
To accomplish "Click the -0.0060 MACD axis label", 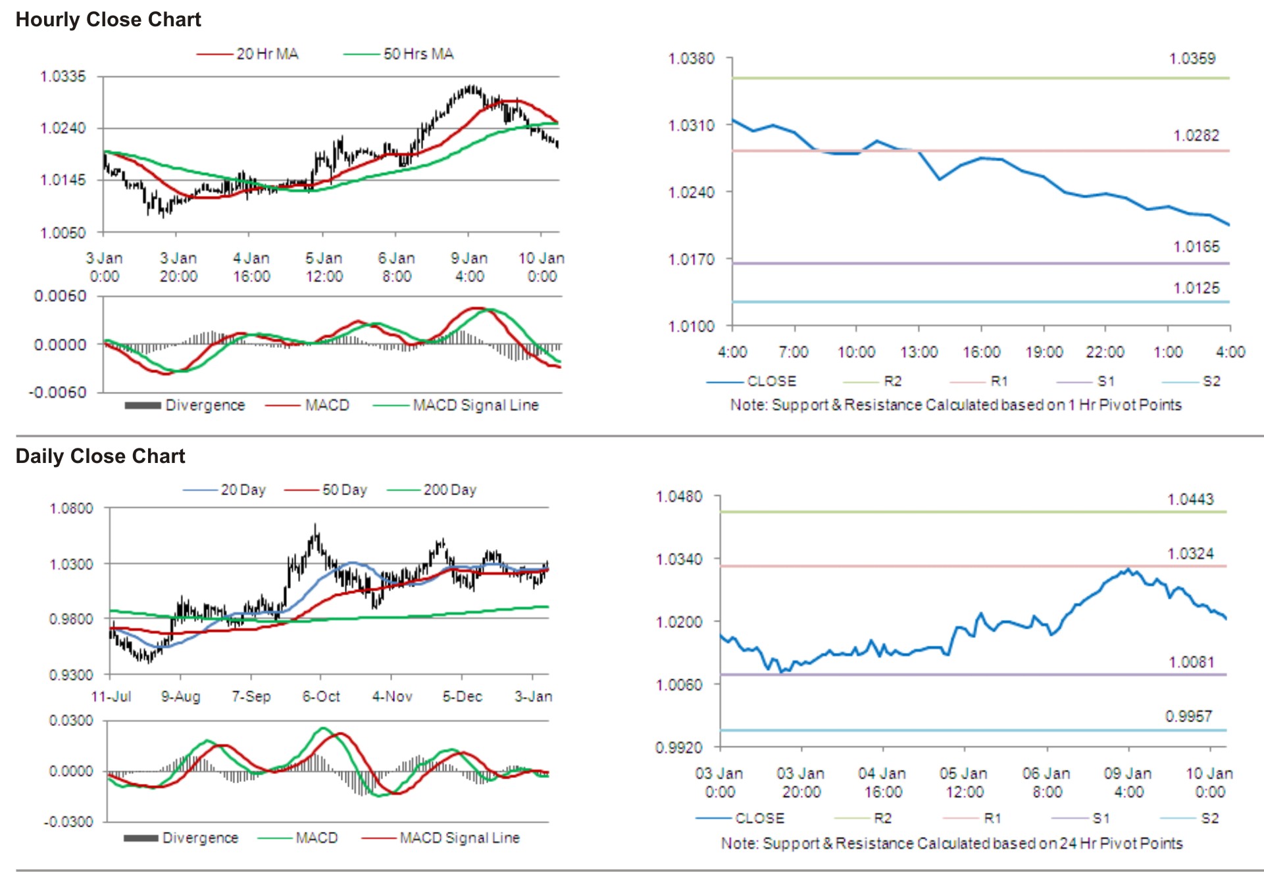I will (x=58, y=393).
